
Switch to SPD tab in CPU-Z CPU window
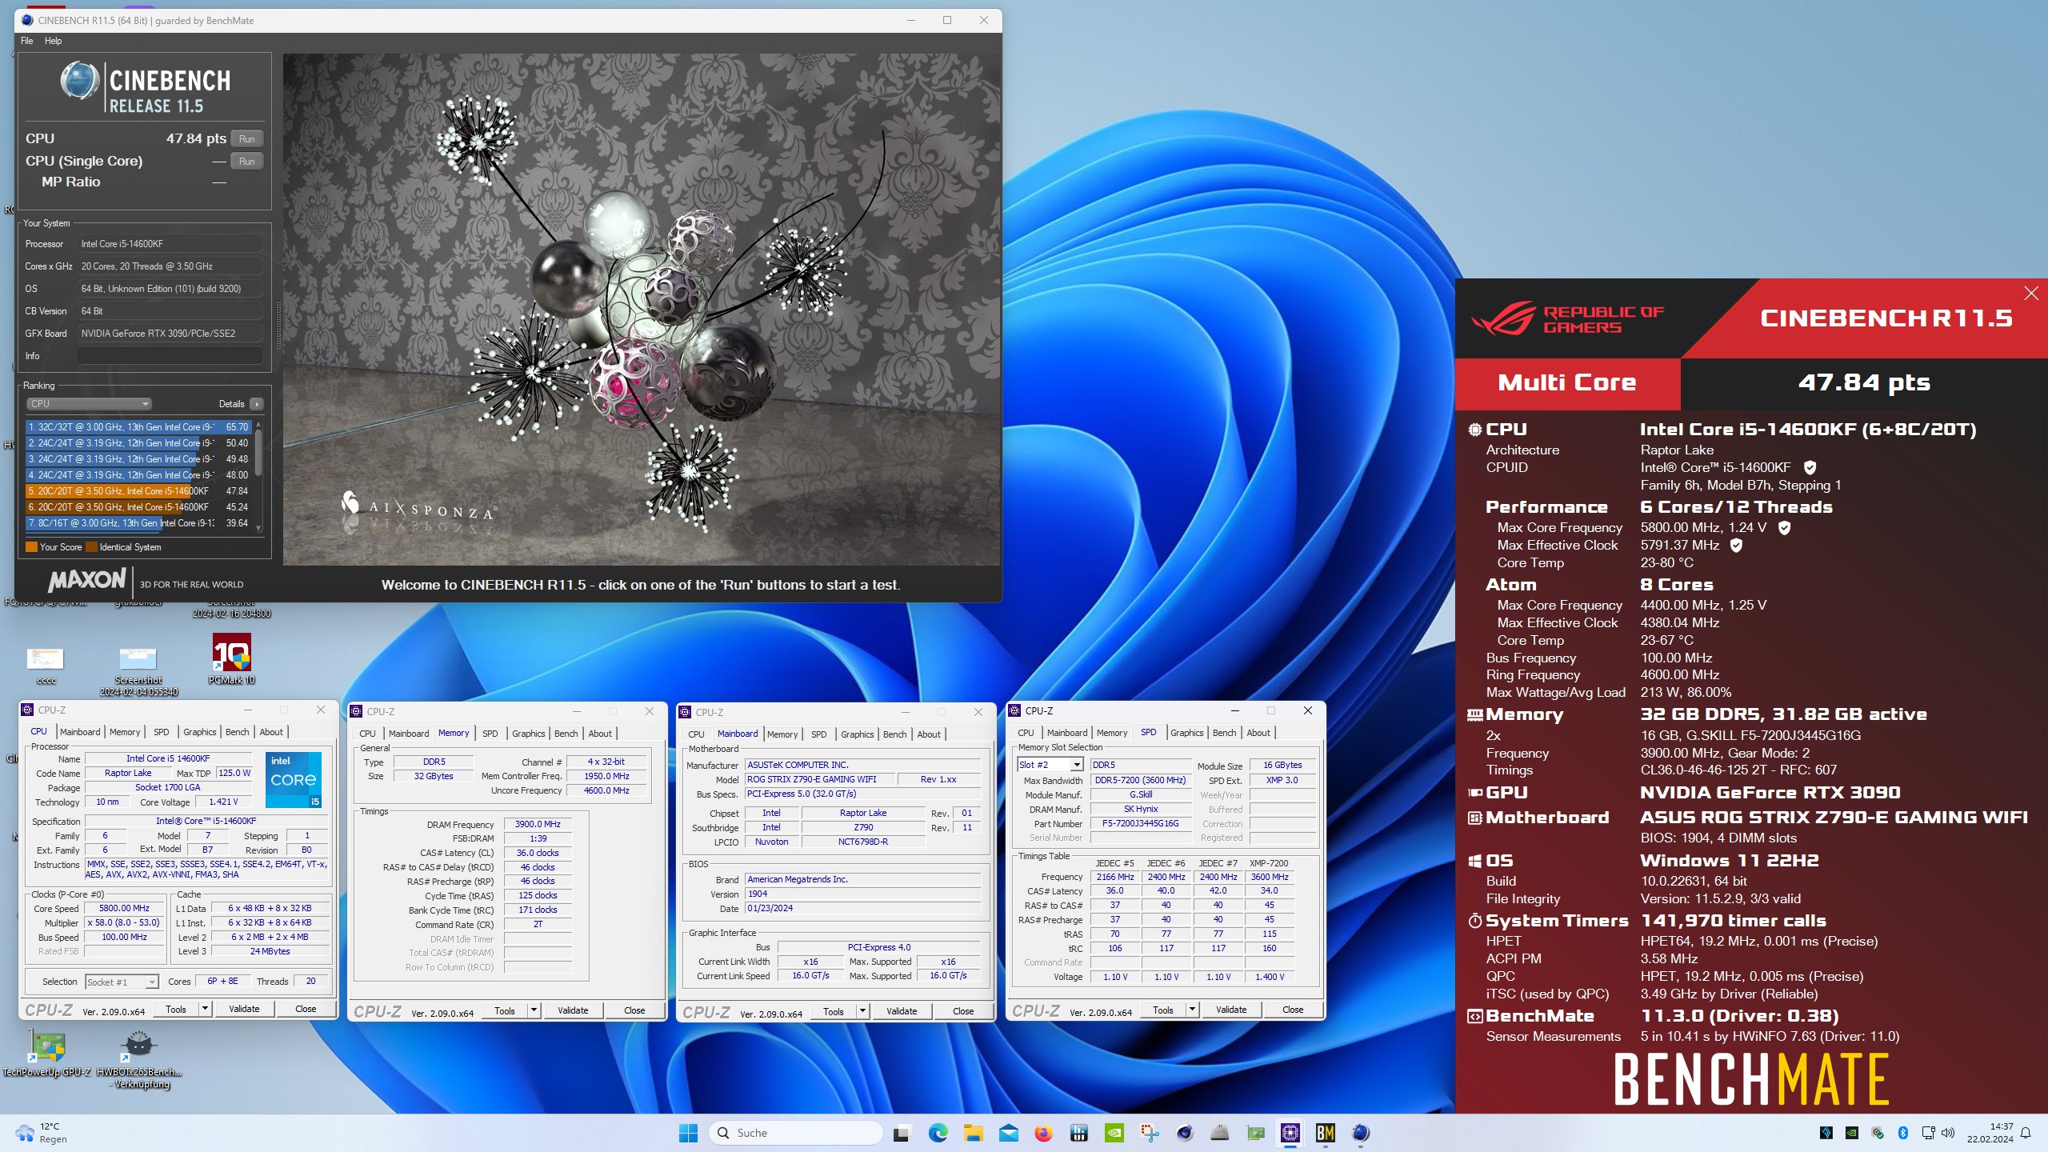[161, 732]
